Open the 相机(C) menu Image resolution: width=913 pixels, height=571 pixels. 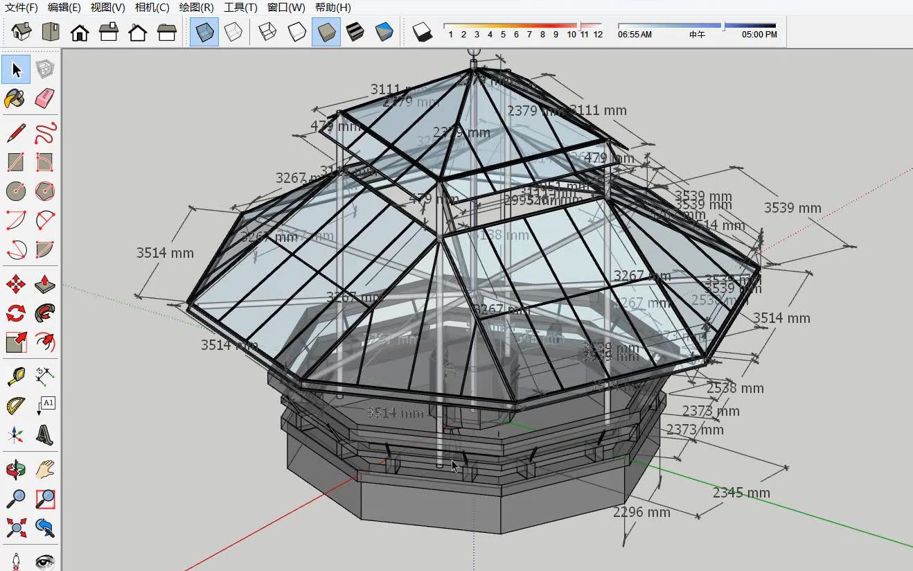pos(152,8)
